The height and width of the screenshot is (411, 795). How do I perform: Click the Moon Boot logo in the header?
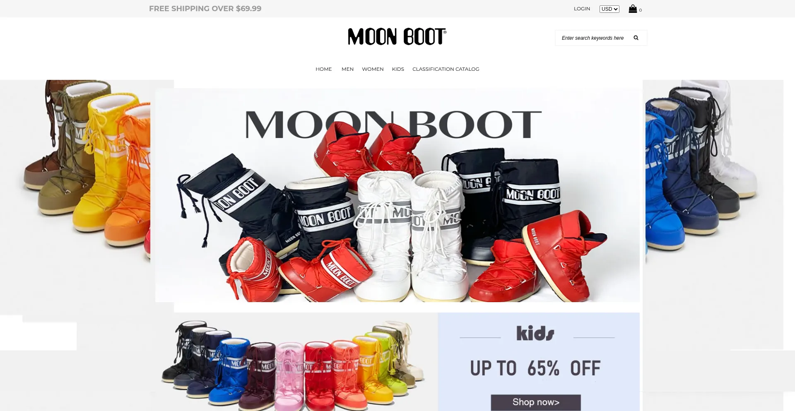click(397, 36)
